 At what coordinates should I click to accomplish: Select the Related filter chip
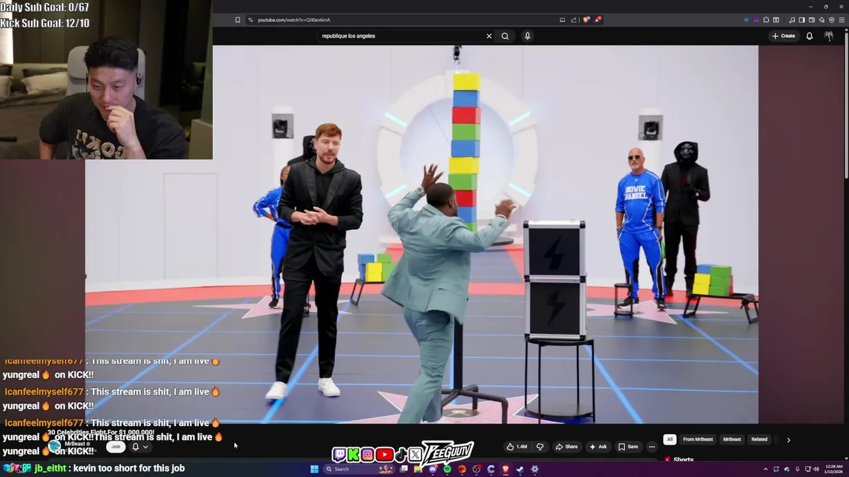[759, 439]
